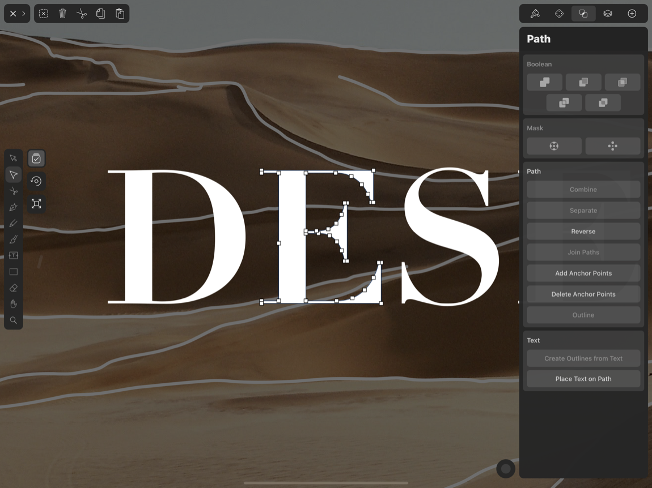
Task: Expand menu via chevron beside X
Action: pyautogui.click(x=24, y=14)
